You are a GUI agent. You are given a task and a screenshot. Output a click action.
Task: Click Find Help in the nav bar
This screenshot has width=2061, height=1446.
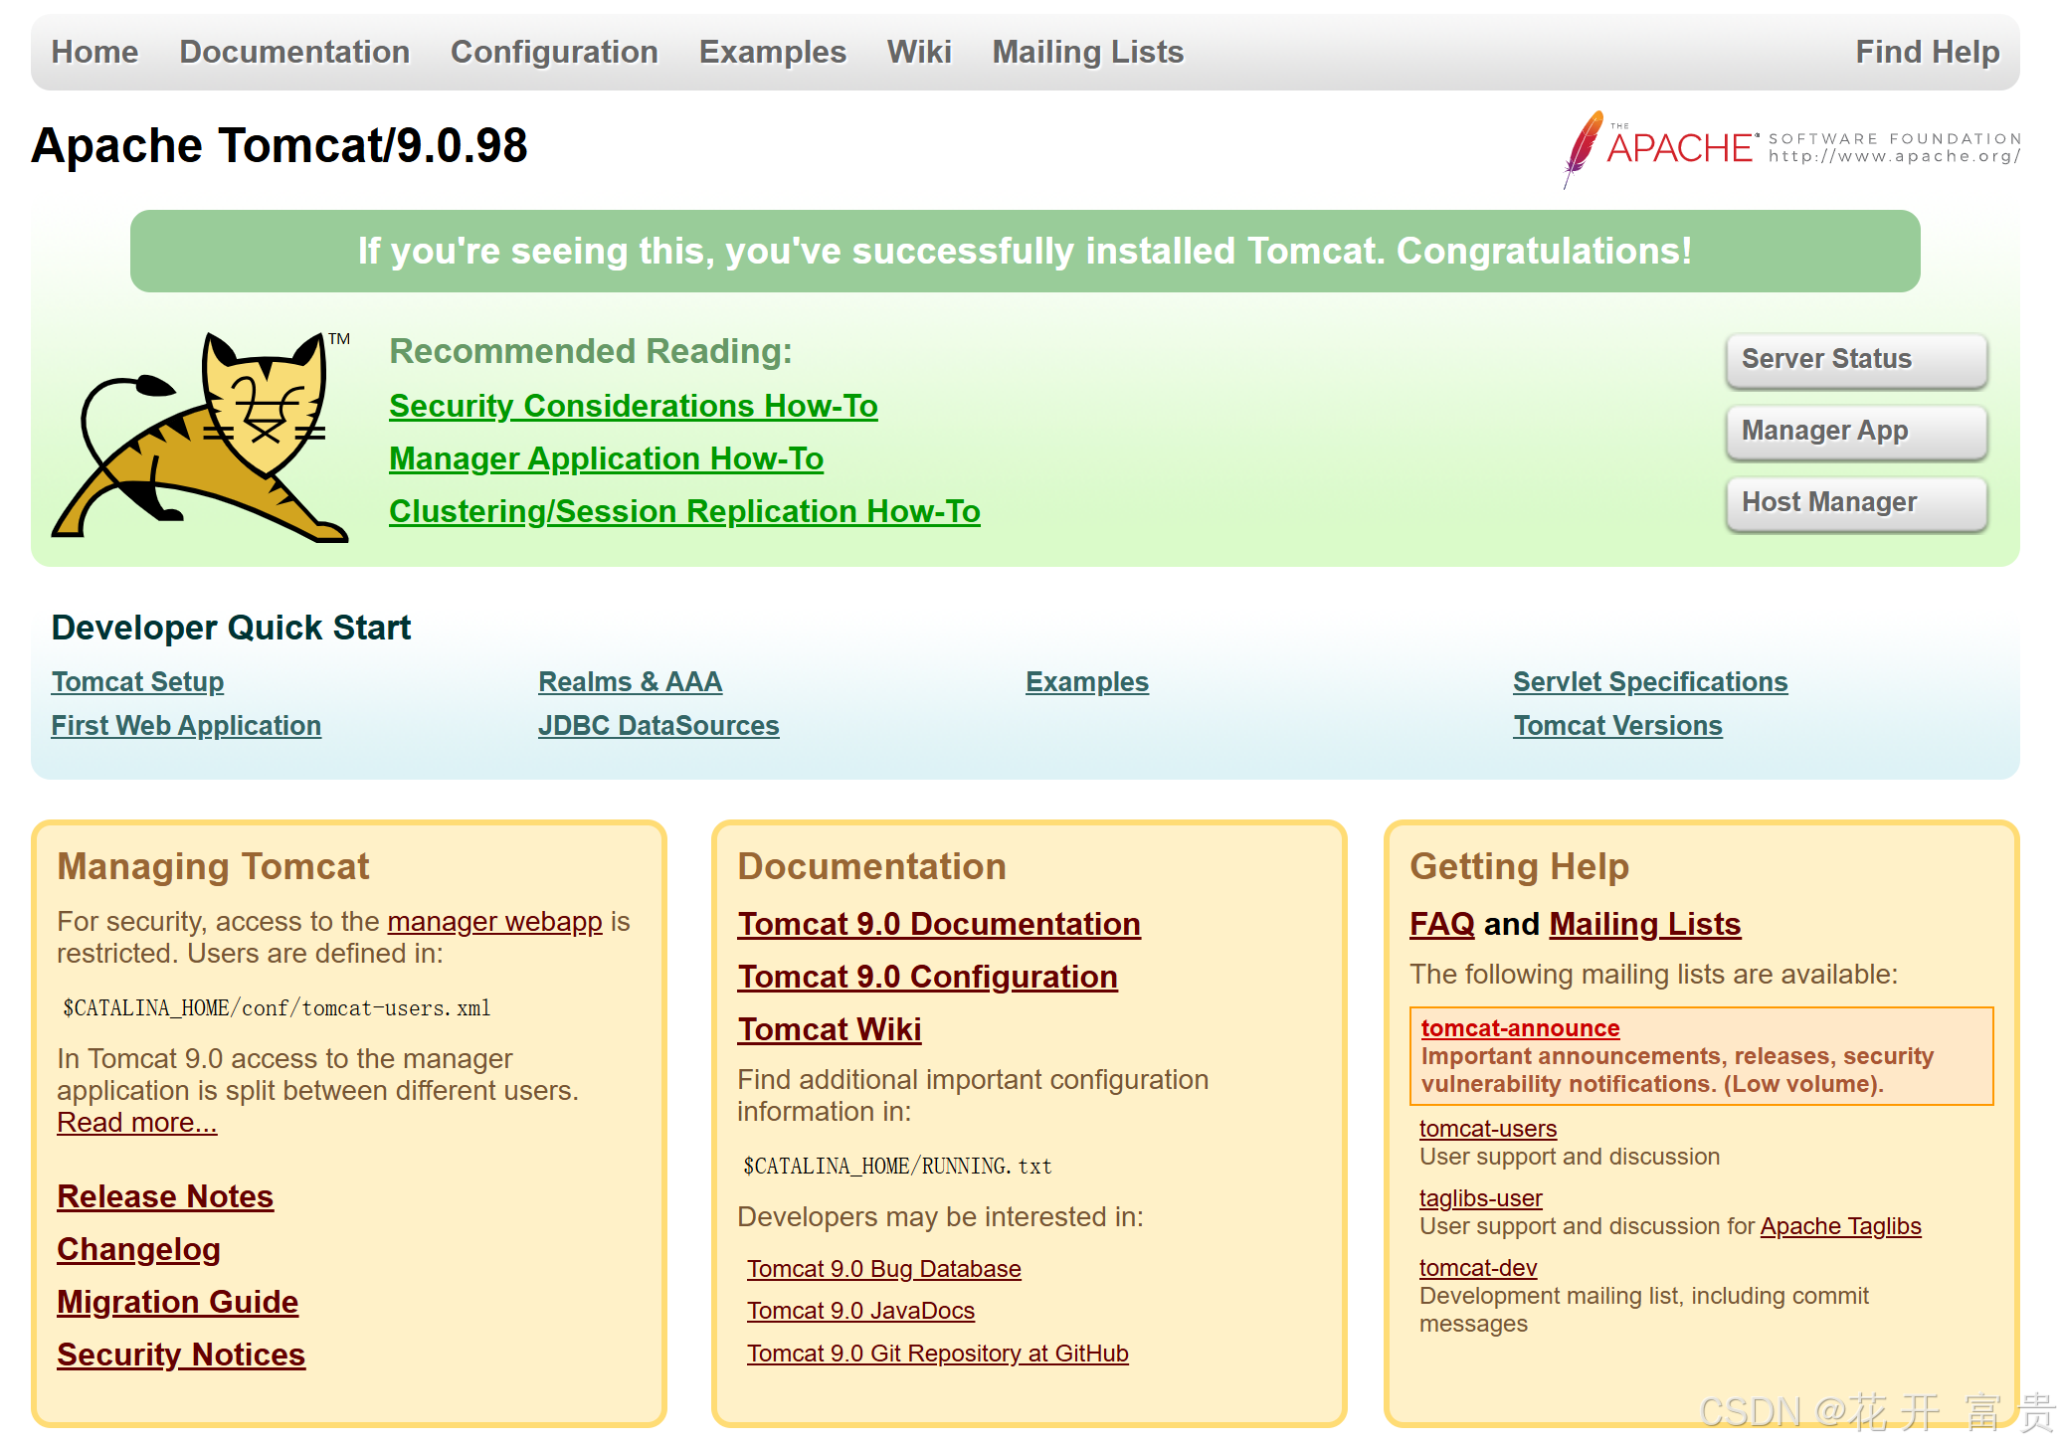[x=1927, y=52]
